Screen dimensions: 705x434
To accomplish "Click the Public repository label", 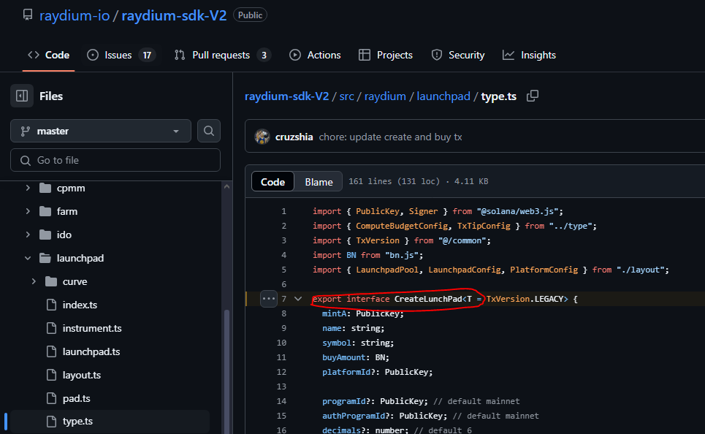I will (x=250, y=15).
